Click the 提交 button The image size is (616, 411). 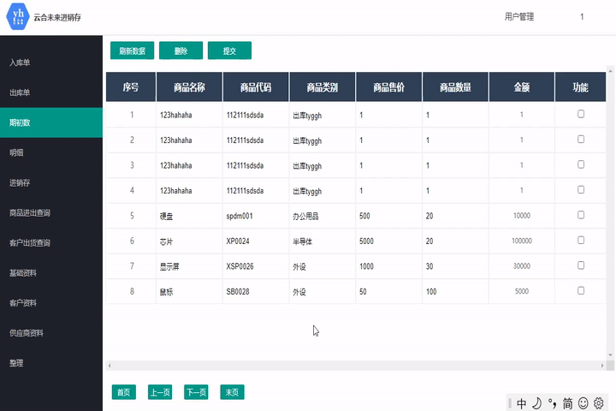[x=229, y=51]
